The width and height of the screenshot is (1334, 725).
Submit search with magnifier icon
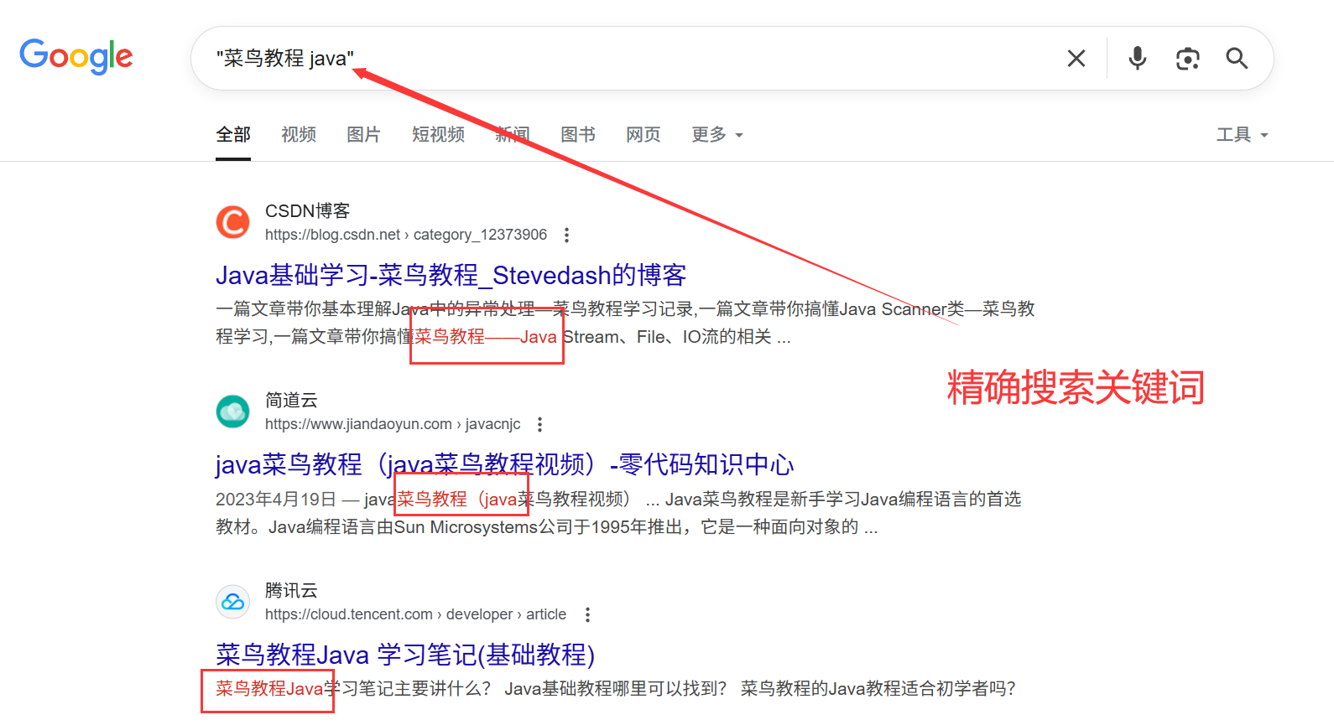pos(1237,58)
